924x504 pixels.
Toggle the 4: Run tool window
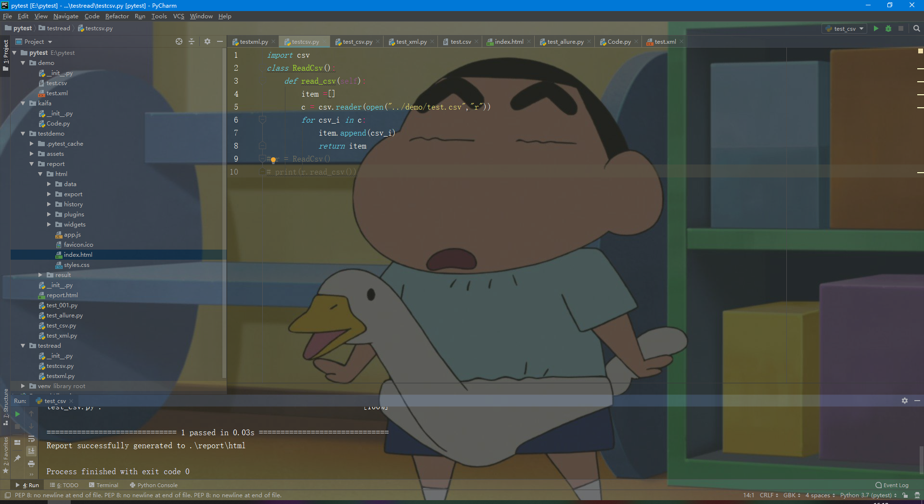(x=27, y=485)
